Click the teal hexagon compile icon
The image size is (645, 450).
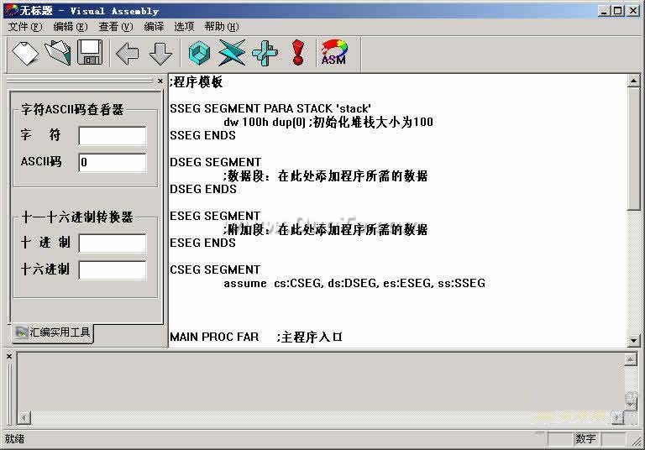tap(199, 54)
